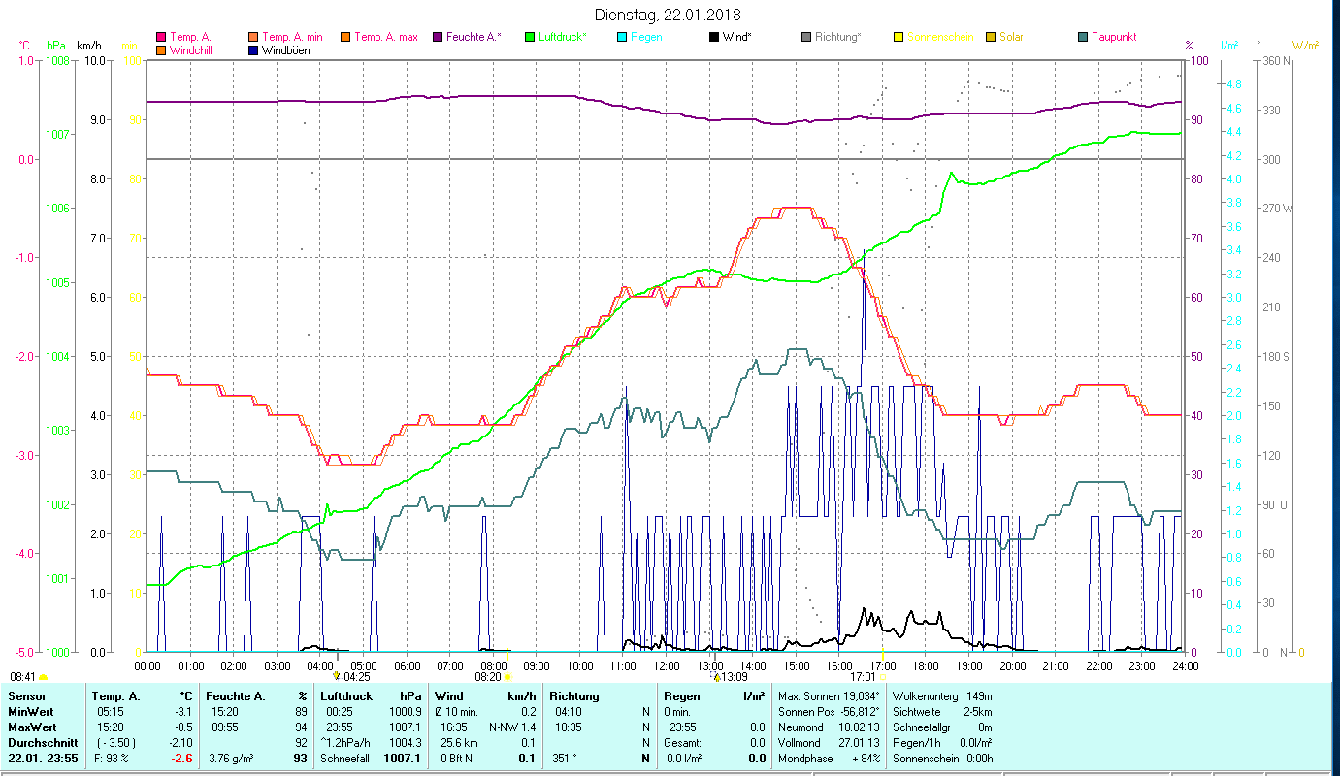Image resolution: width=1340 pixels, height=776 pixels.
Task: Click the purple Feuchte A.* legend swatch
Action: (x=437, y=38)
